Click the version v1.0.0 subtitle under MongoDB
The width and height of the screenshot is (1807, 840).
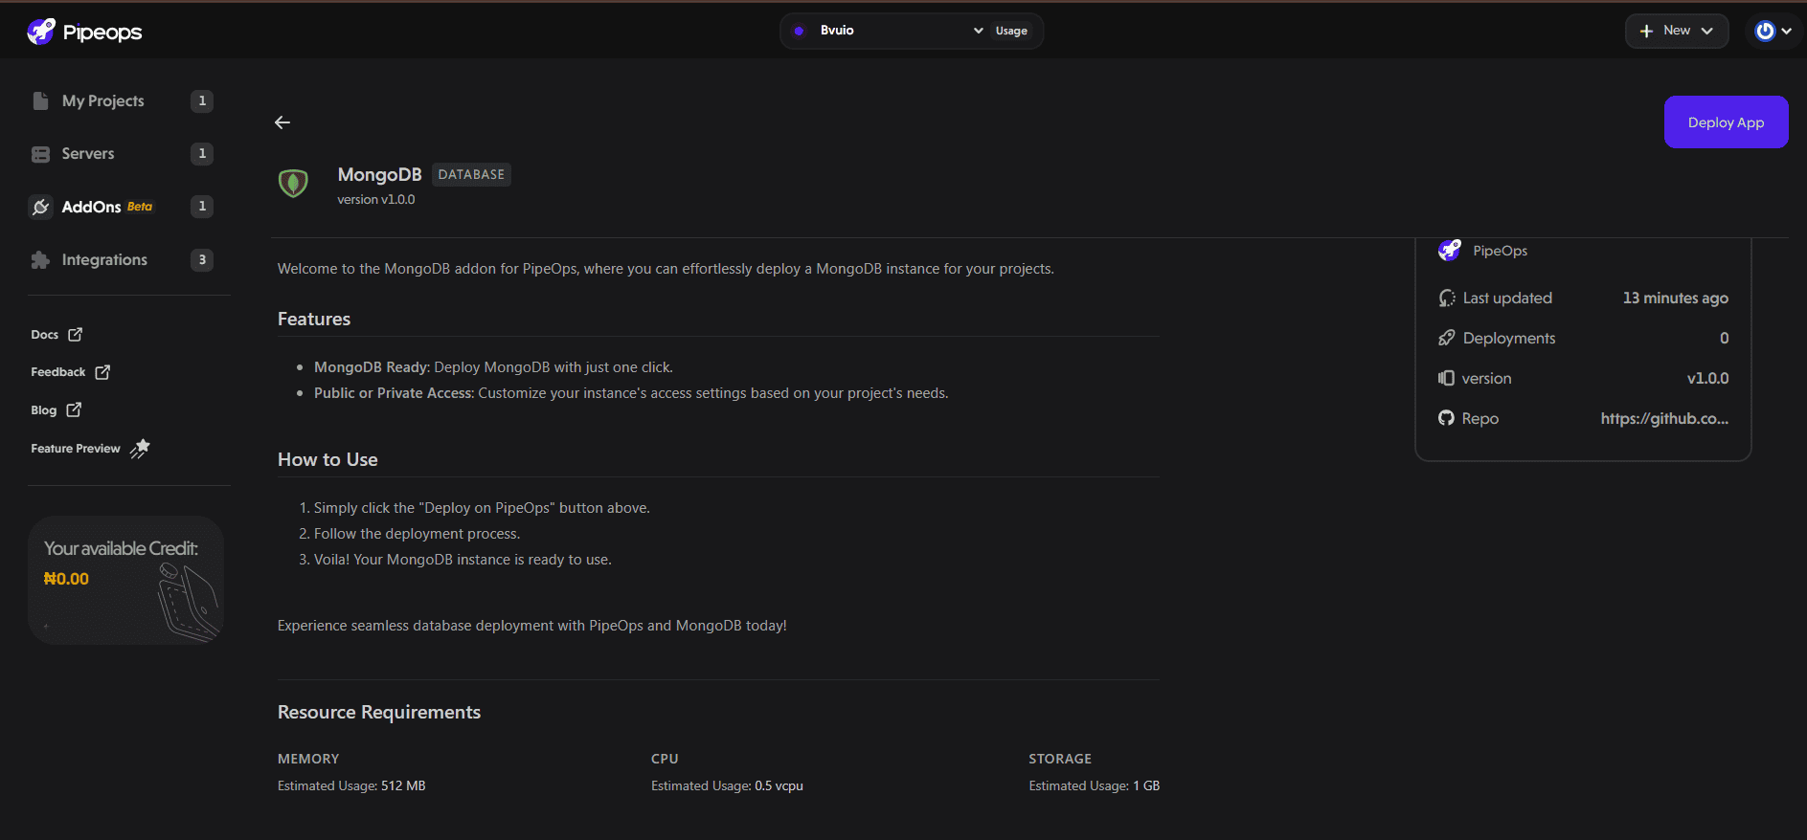coord(376,200)
